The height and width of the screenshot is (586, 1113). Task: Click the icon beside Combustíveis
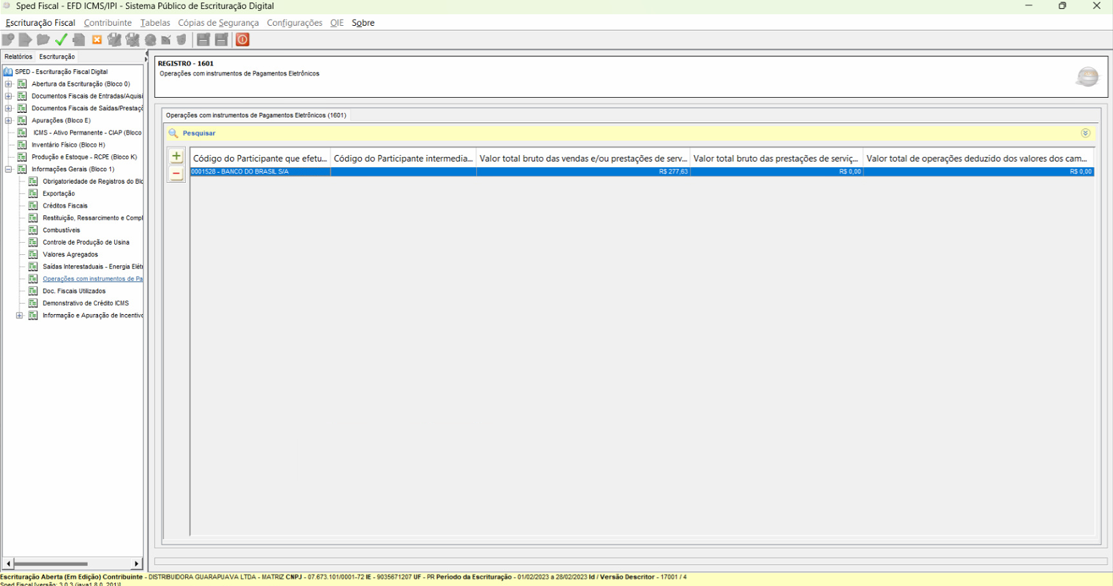pyautogui.click(x=33, y=230)
